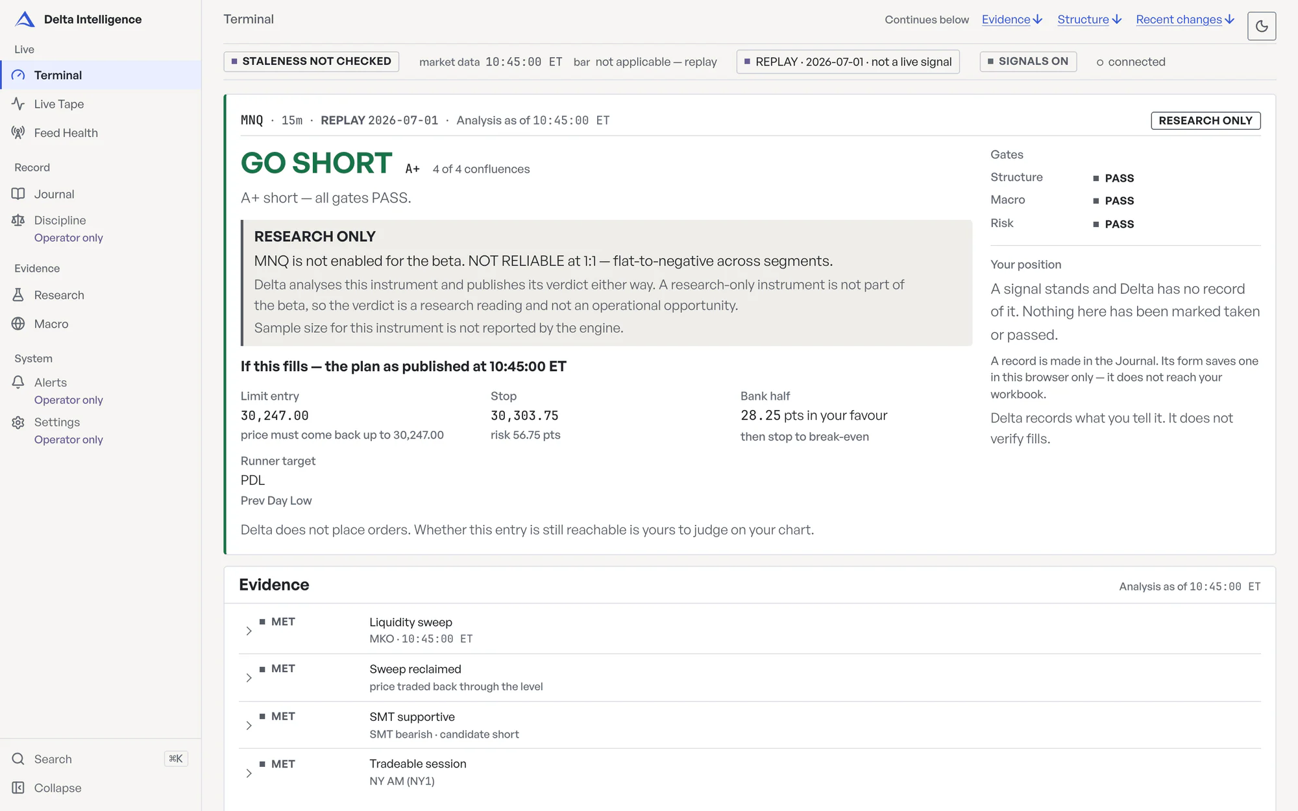Viewport: 1298px width, 811px height.
Task: Click the Search field in sidebar
Action: [101, 759]
